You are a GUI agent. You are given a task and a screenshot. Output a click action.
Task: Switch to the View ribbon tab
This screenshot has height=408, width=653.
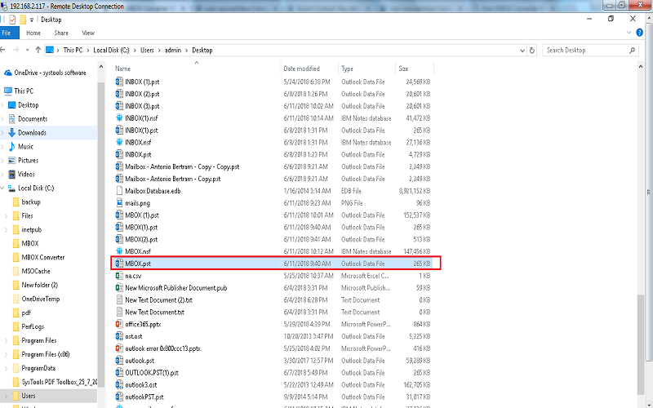tap(88, 33)
